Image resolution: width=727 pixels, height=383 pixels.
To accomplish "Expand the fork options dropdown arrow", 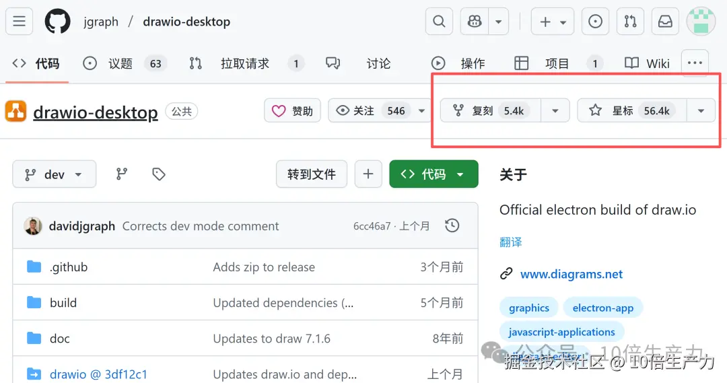I will (x=555, y=111).
